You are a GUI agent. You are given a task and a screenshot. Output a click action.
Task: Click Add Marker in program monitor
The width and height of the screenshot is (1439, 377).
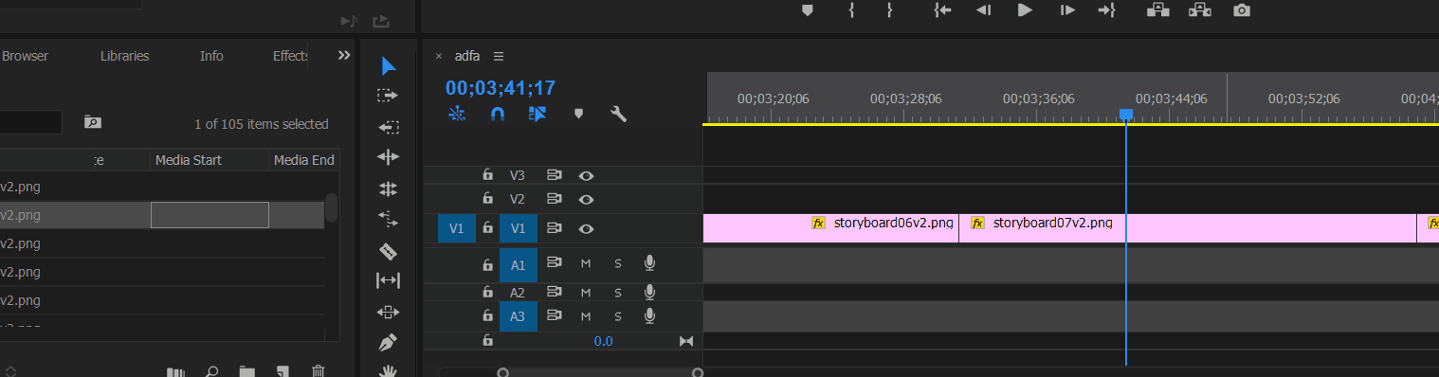[808, 10]
